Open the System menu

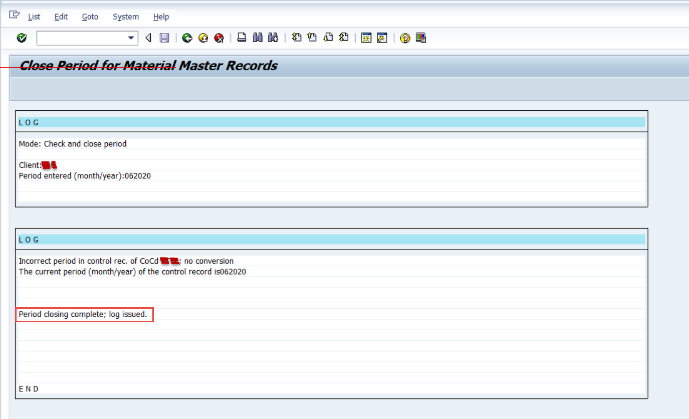point(125,17)
